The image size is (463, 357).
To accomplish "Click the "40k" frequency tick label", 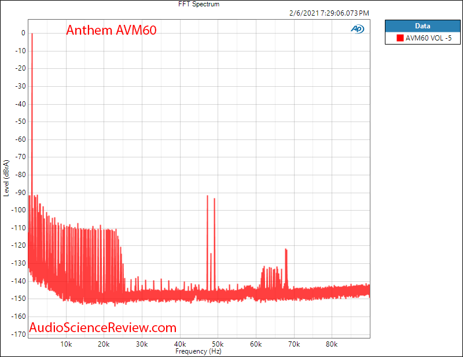I will 180,344.
